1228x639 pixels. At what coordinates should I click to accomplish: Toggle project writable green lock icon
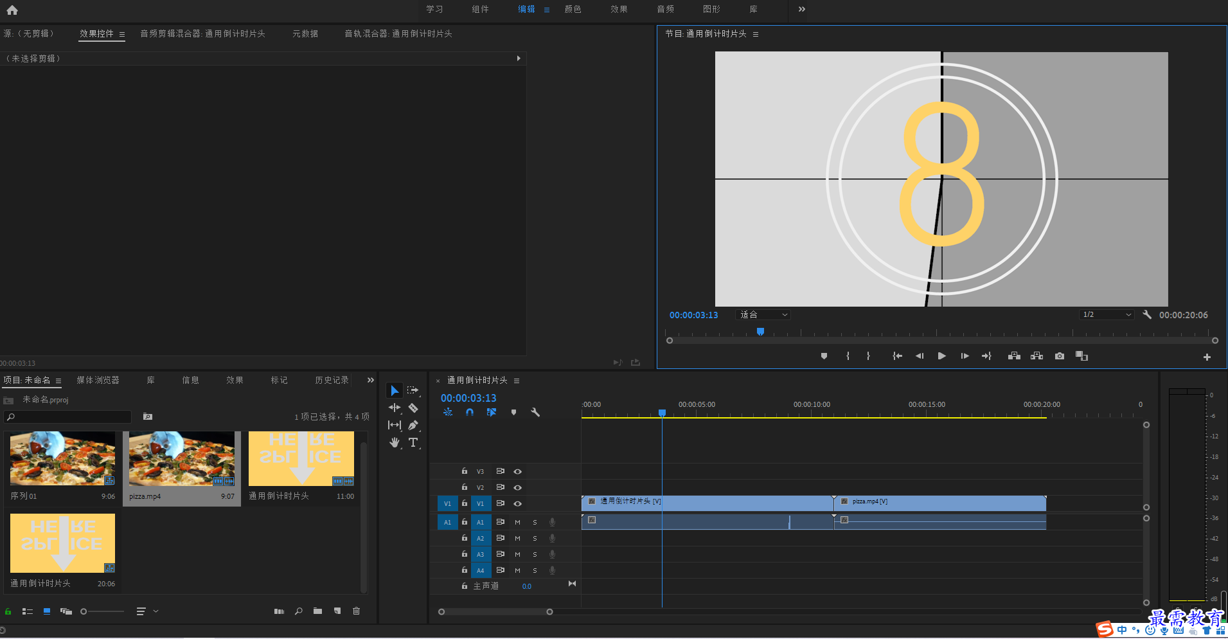[x=8, y=611]
